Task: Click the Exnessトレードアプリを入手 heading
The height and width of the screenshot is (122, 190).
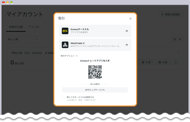Action: point(95,61)
